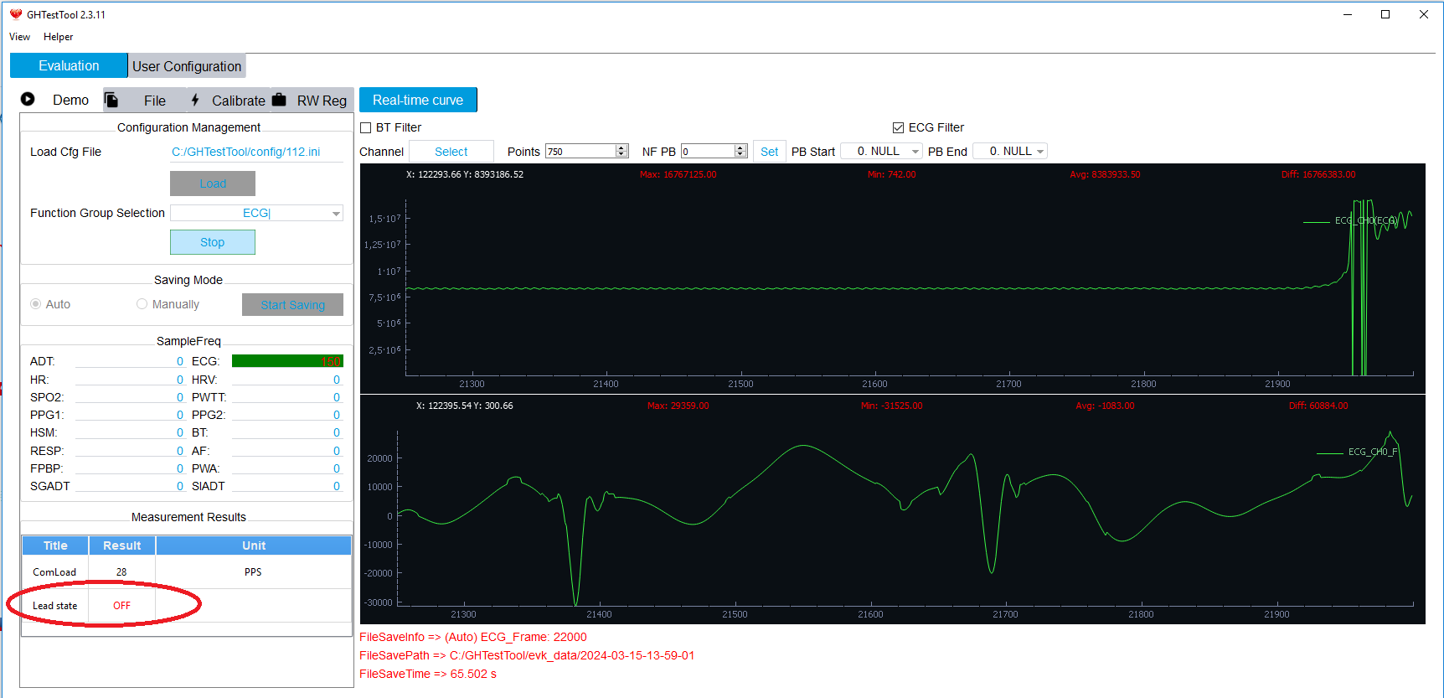
Task: Select Manually saving mode radio button
Action: click(142, 304)
